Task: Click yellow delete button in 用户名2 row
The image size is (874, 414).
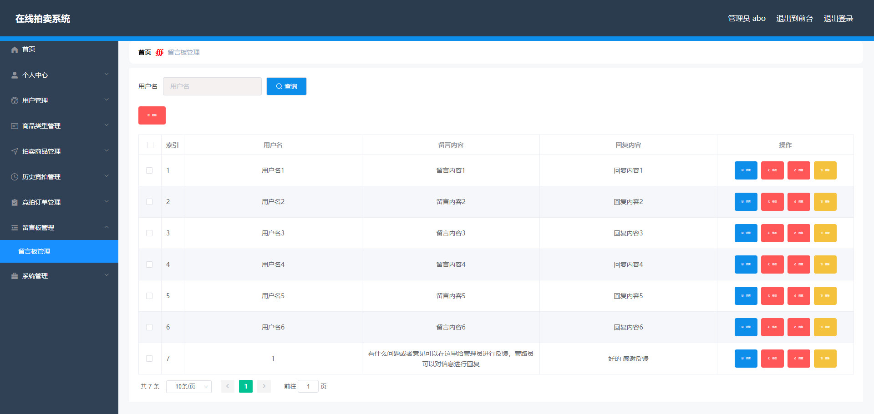Action: 825,202
